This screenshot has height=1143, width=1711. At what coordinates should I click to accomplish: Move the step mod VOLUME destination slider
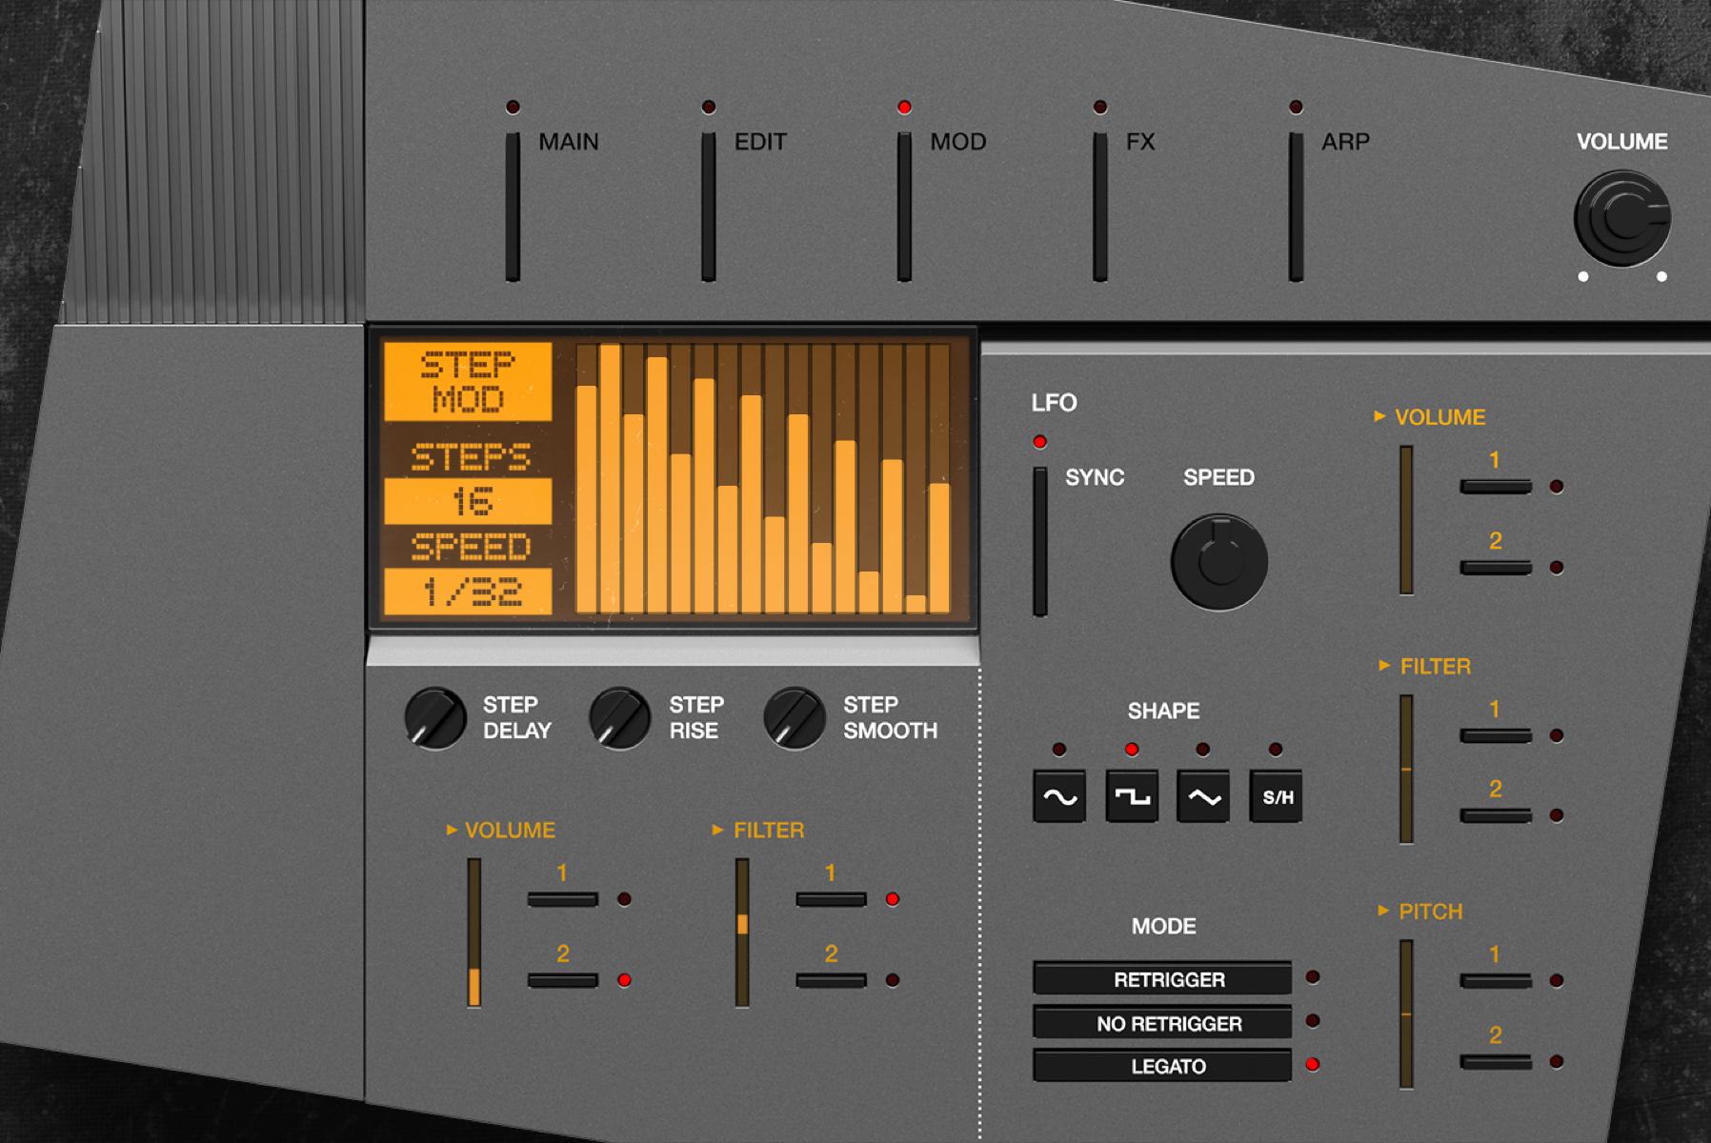pyautogui.click(x=473, y=933)
